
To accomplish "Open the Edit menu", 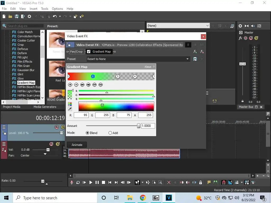I will 13,9.
